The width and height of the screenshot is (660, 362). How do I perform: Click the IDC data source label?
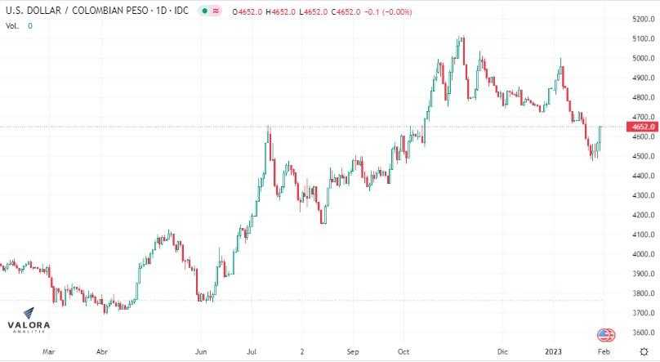[181, 11]
